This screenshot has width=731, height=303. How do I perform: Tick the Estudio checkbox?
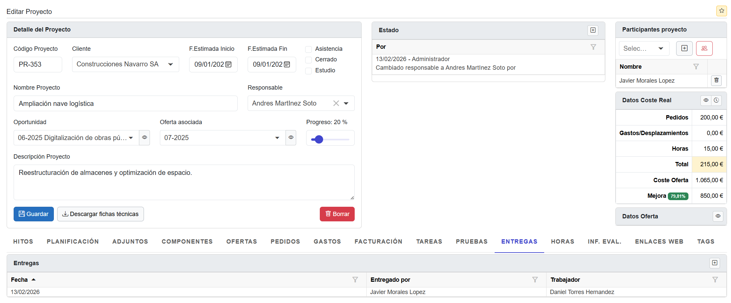tap(308, 71)
